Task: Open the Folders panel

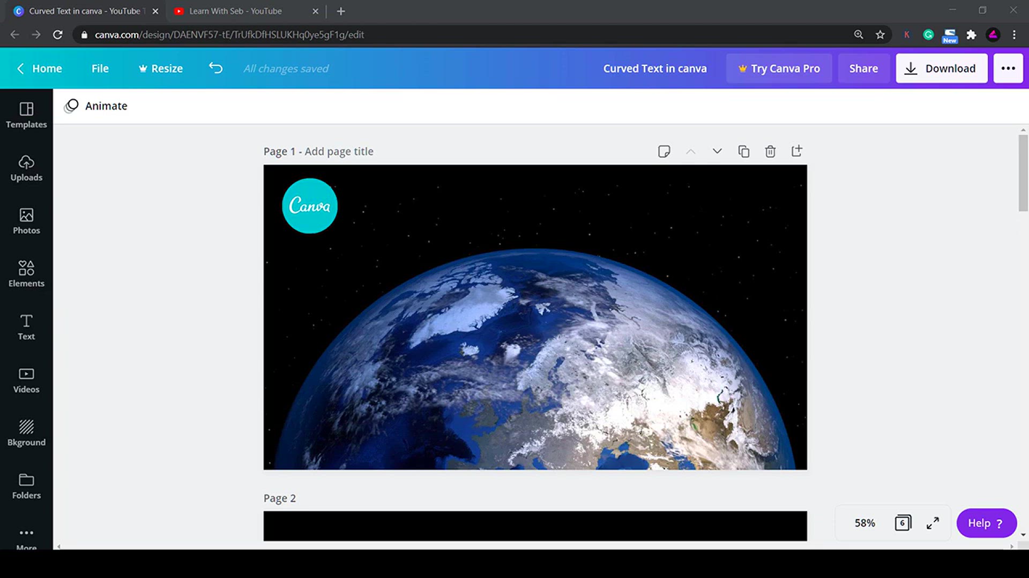Action: pos(26,486)
